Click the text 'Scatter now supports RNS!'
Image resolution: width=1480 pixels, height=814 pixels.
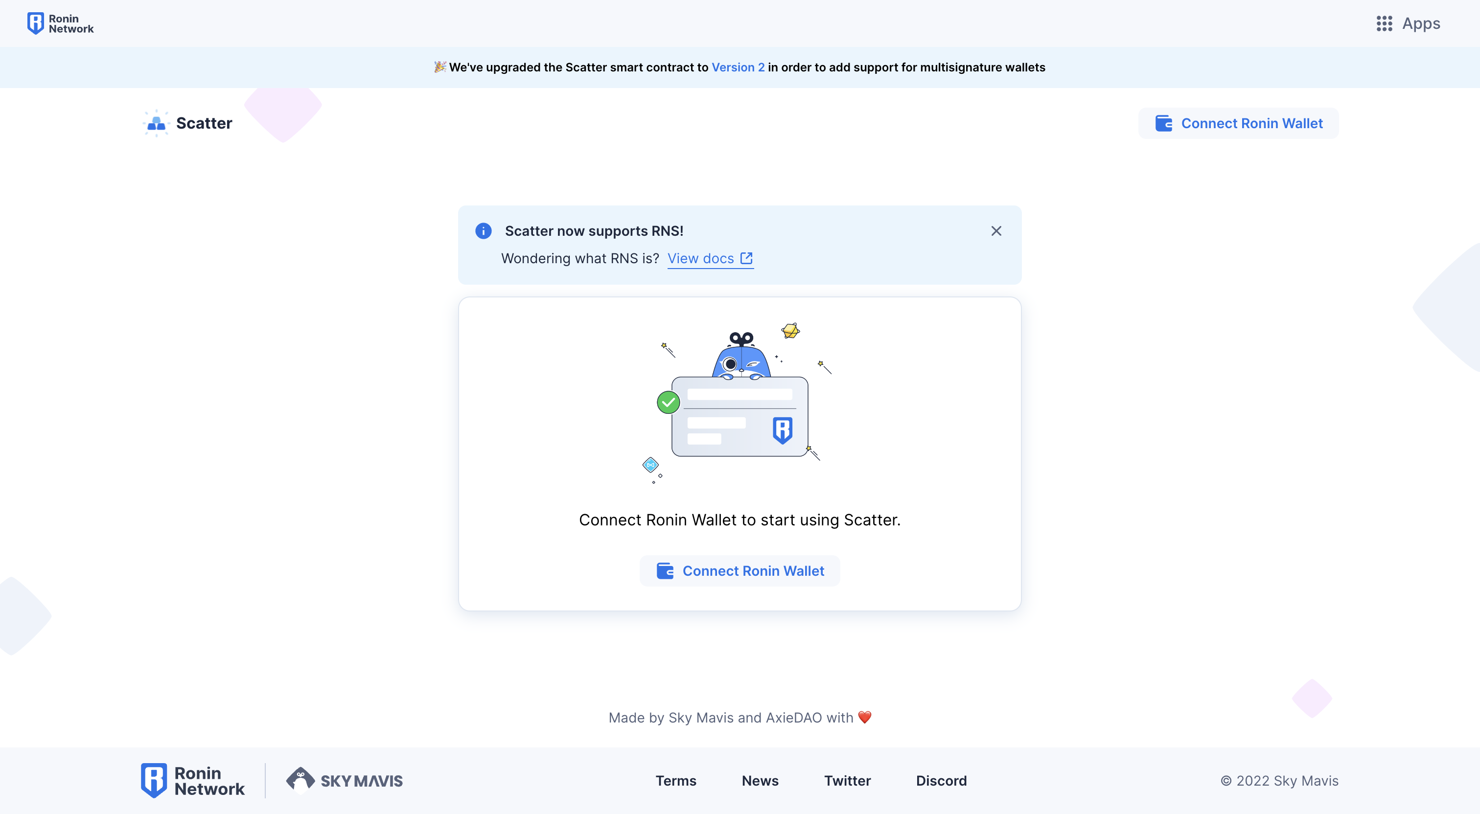click(594, 231)
